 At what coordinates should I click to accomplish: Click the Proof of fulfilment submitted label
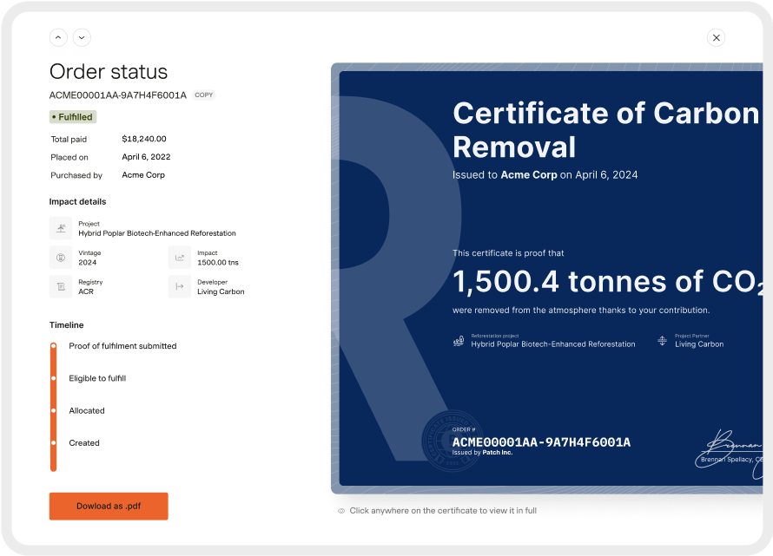[122, 346]
